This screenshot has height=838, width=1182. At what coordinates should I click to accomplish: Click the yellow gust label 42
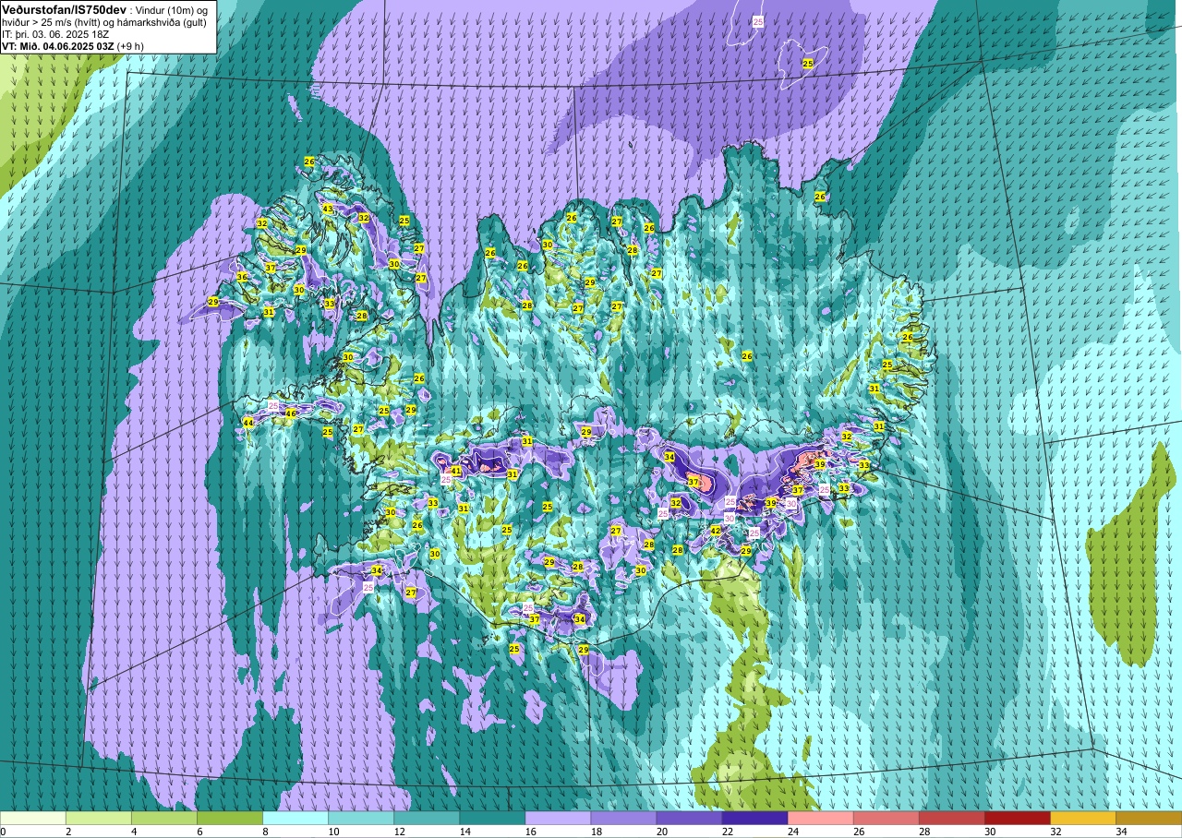tap(715, 531)
